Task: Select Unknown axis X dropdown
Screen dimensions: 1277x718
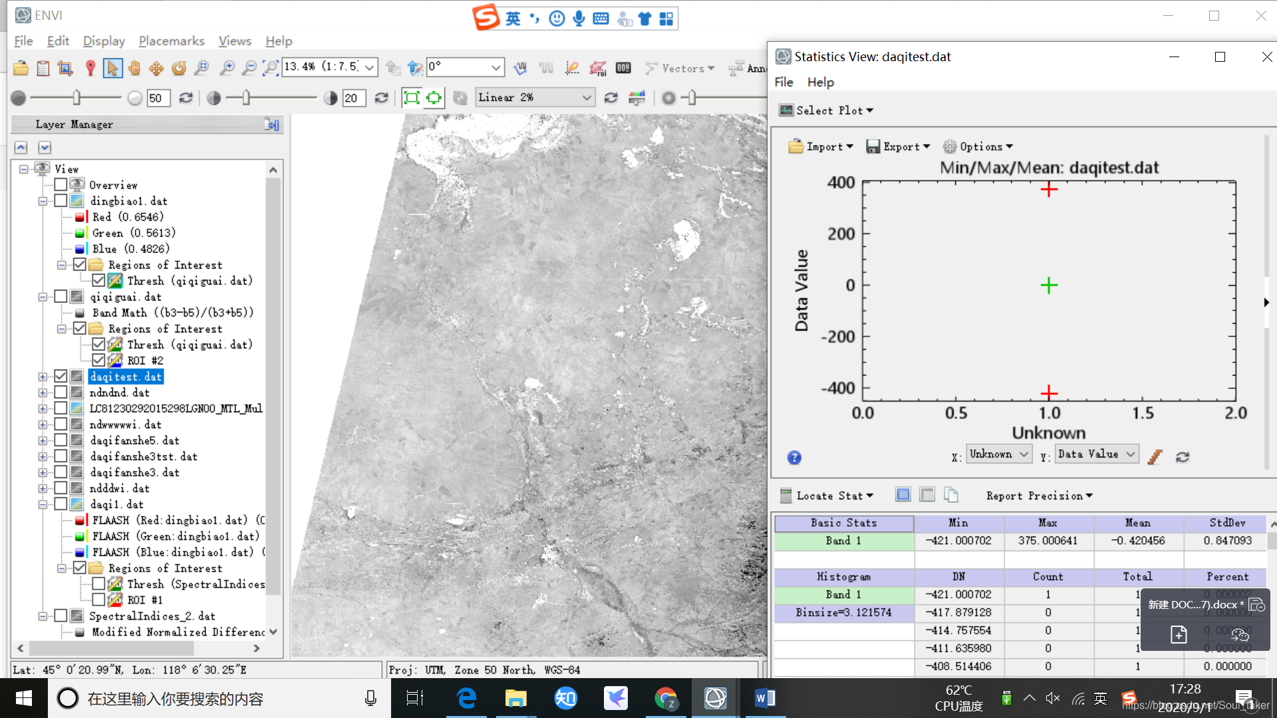Action: 998,453
